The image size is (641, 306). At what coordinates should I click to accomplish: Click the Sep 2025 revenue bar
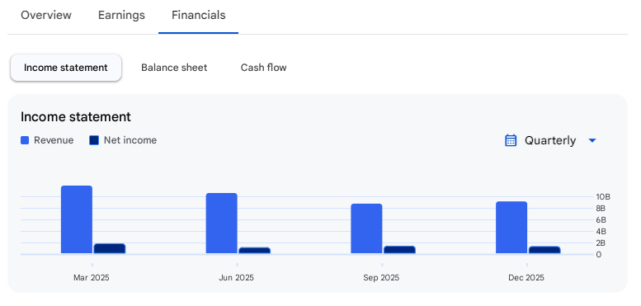[366, 228]
